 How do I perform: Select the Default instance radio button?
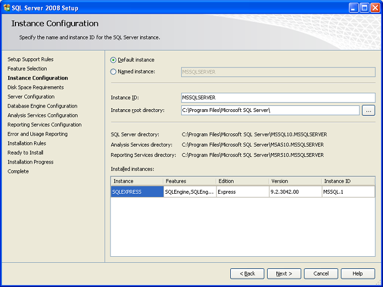coord(113,60)
